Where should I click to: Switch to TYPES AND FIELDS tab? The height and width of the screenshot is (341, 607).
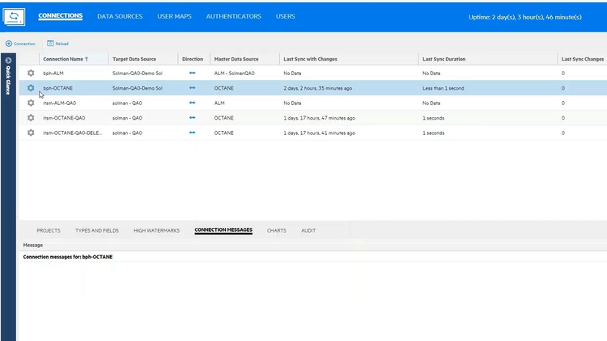pyautogui.click(x=97, y=230)
